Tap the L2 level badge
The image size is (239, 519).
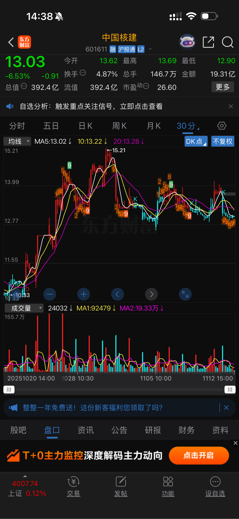(141, 49)
